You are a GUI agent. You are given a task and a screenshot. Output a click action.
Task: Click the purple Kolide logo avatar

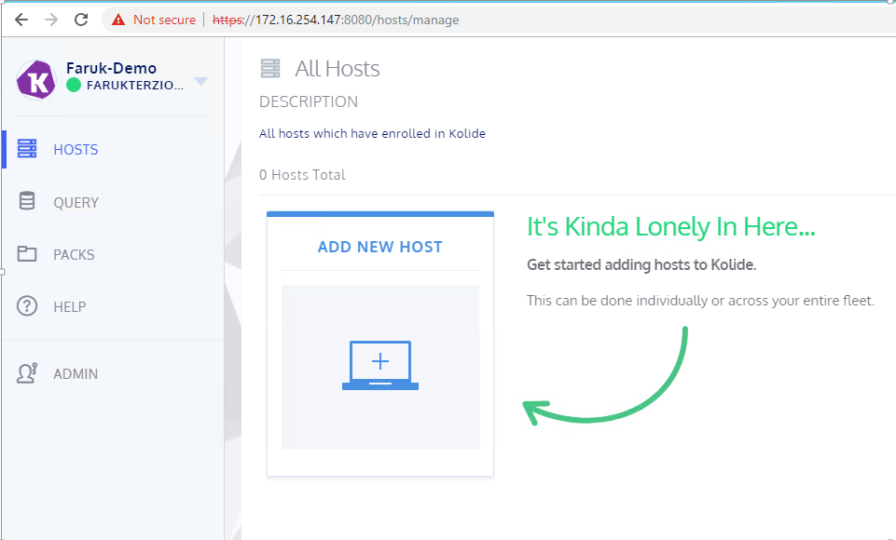click(x=36, y=80)
